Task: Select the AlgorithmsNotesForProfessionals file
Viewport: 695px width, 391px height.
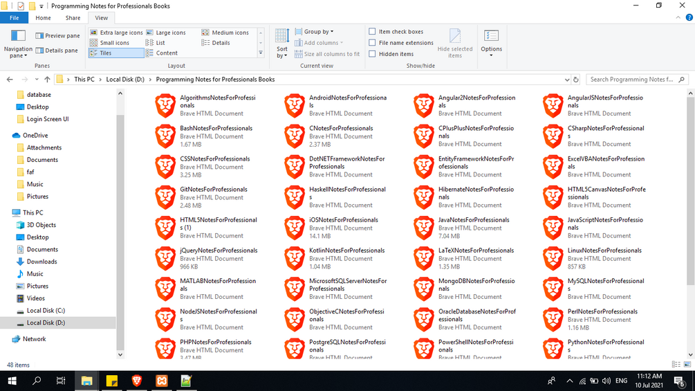Action: tap(206, 105)
